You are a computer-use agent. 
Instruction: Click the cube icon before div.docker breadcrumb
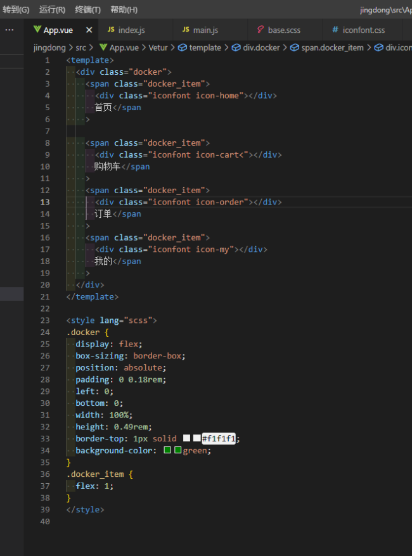[x=236, y=47]
